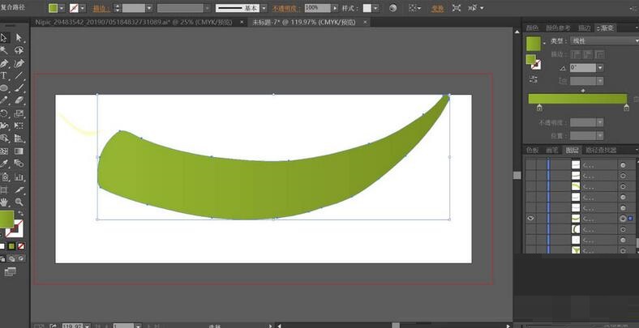Expand the gradient angle dropdown
Viewport: 639px width, 328px height.
coord(599,68)
